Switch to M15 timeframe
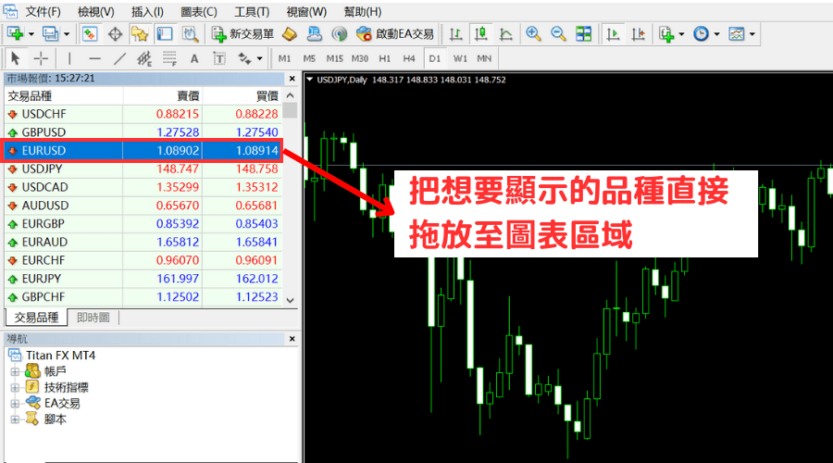Image resolution: width=833 pixels, height=463 pixels. (x=334, y=58)
